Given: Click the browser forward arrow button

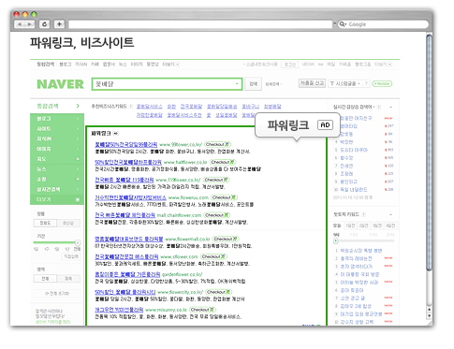Looking at the screenshot, I should click(x=29, y=24).
